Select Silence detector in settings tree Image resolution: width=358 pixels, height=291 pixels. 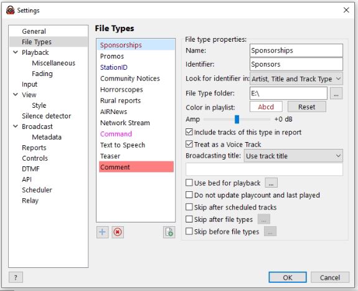[x=46, y=116]
